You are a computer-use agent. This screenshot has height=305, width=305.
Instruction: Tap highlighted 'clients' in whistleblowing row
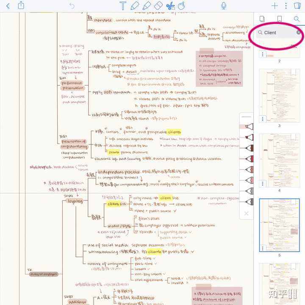(155, 252)
